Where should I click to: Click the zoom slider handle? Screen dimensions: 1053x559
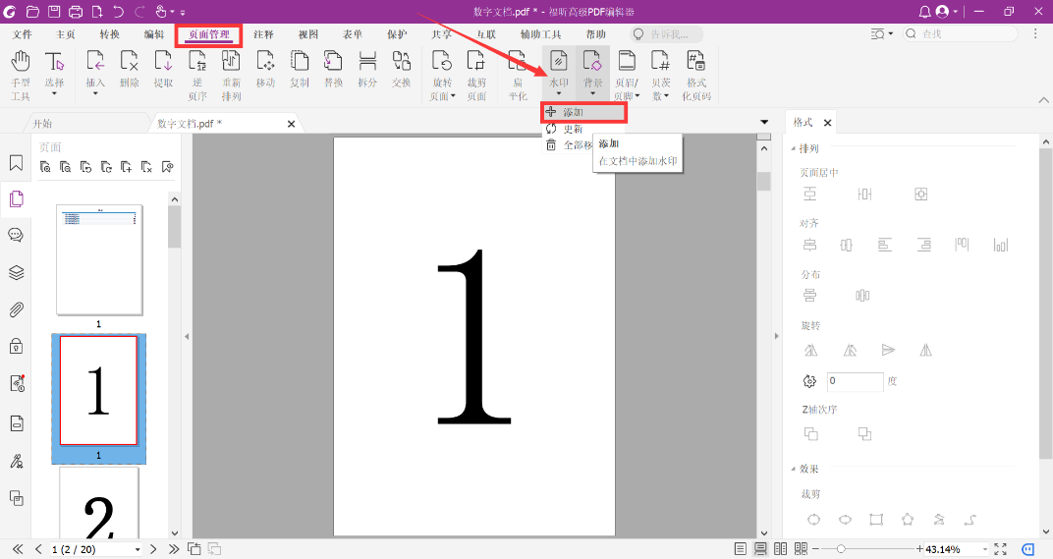pos(841,549)
